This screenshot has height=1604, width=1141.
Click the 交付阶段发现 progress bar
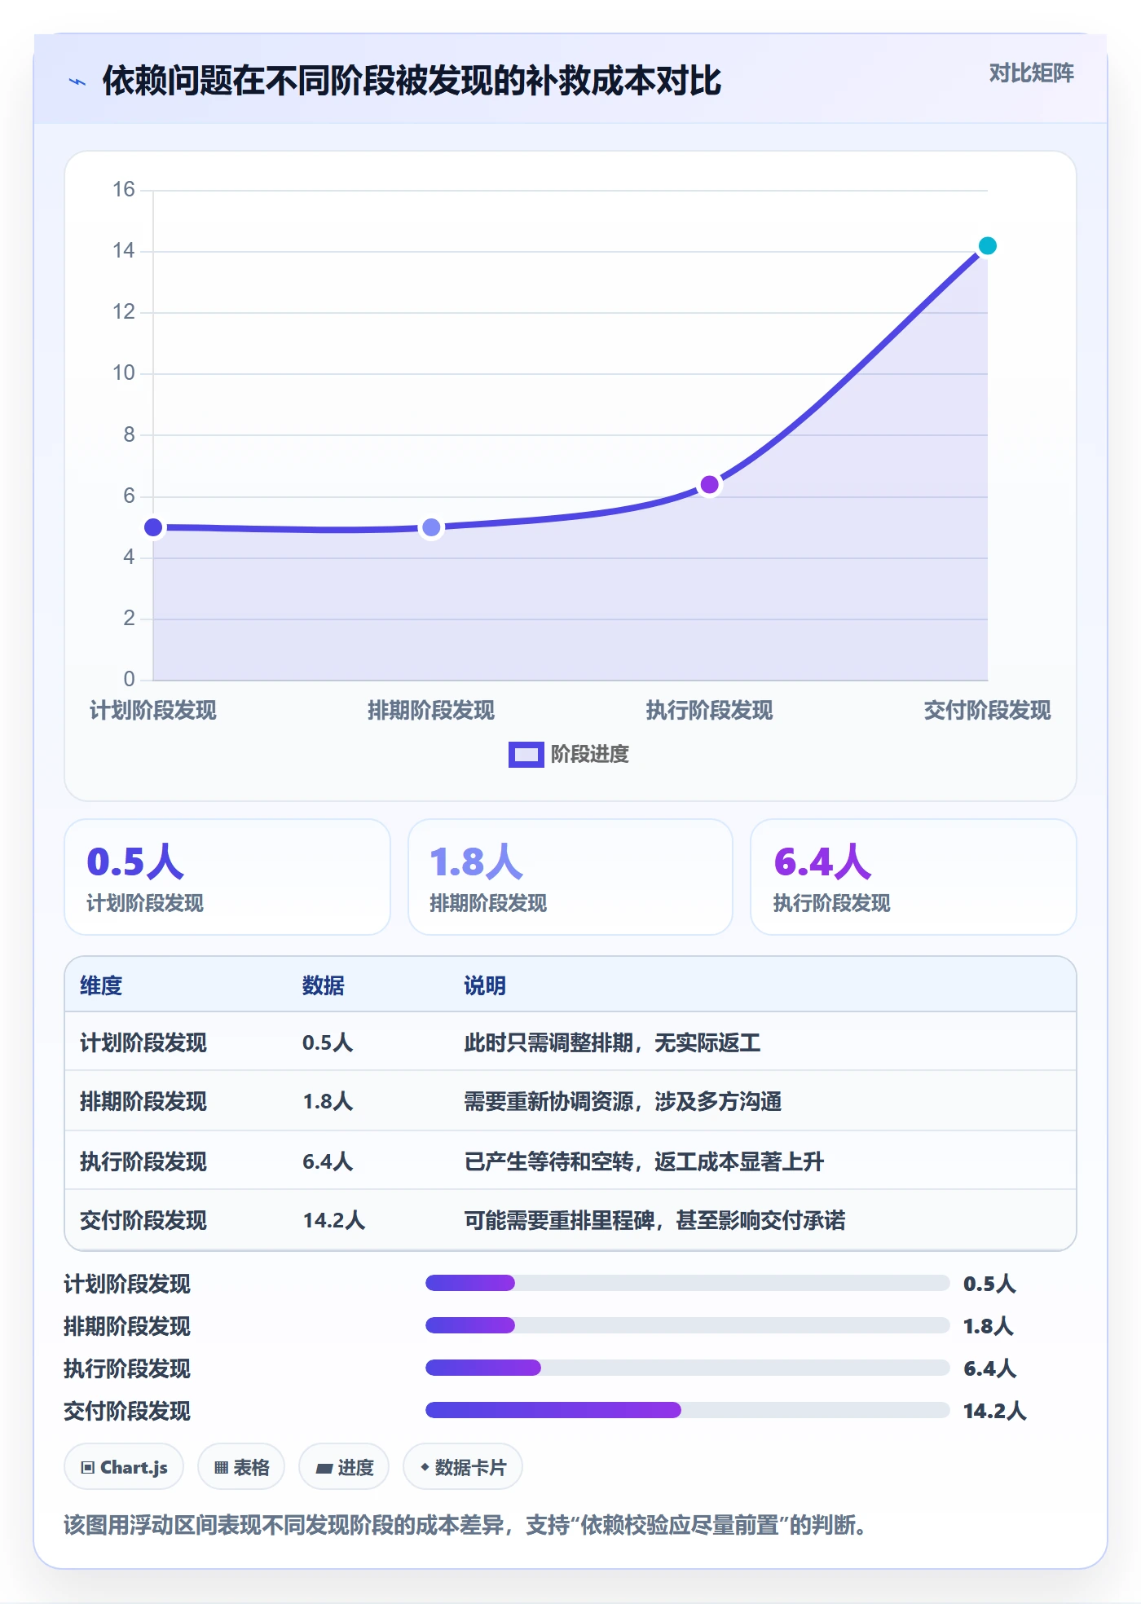687,1410
